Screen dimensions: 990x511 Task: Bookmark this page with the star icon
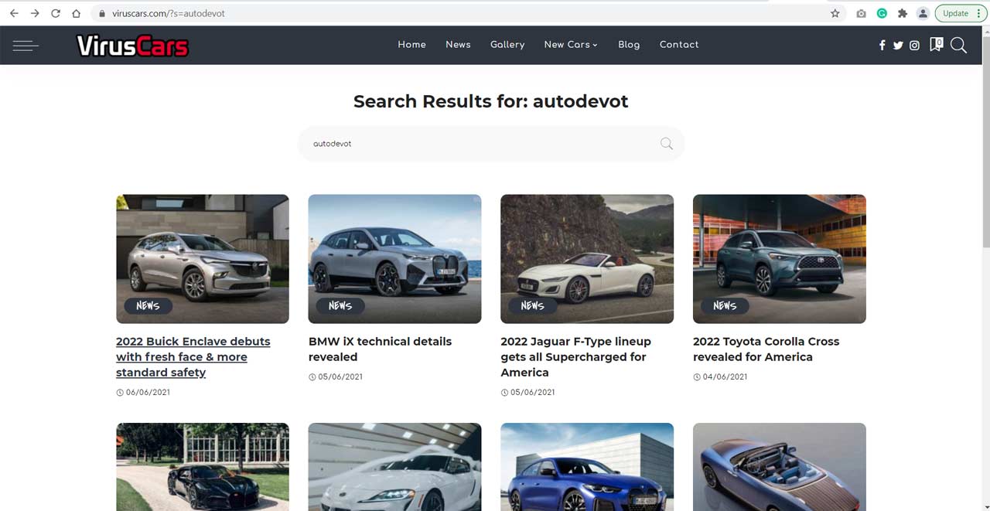(835, 13)
